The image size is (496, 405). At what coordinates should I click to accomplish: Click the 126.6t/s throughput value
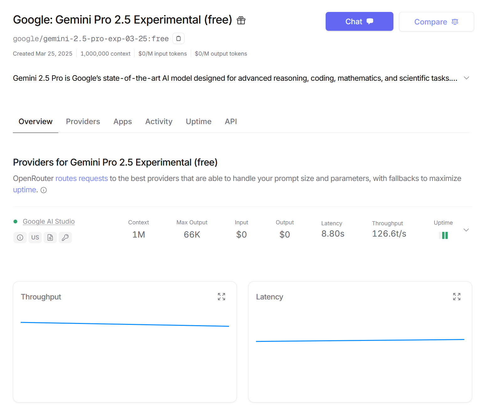(389, 234)
